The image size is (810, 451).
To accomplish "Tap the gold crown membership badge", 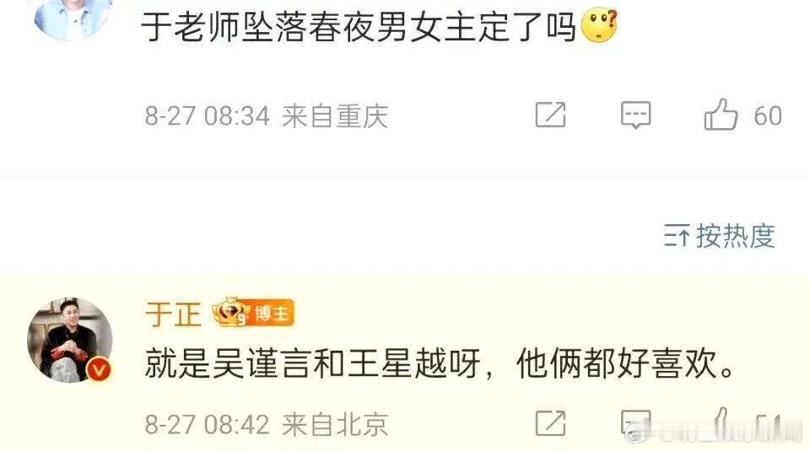I will [x=231, y=313].
